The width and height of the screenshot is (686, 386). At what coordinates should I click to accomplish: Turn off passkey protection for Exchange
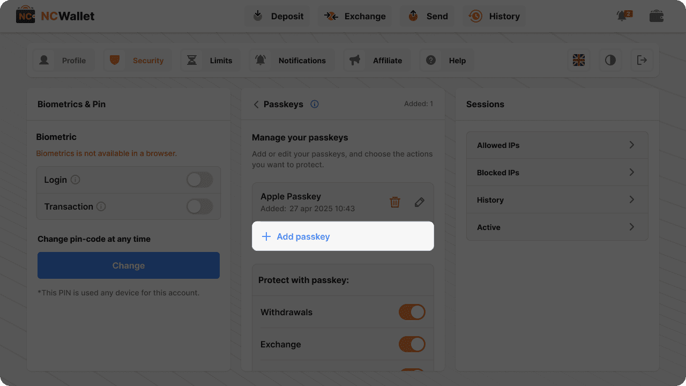click(x=412, y=344)
